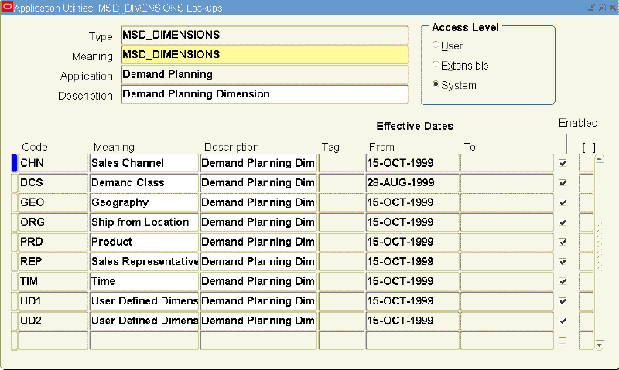Click the Sales Representative meaning cell
Viewport: 619px width, 370px height.
(144, 262)
